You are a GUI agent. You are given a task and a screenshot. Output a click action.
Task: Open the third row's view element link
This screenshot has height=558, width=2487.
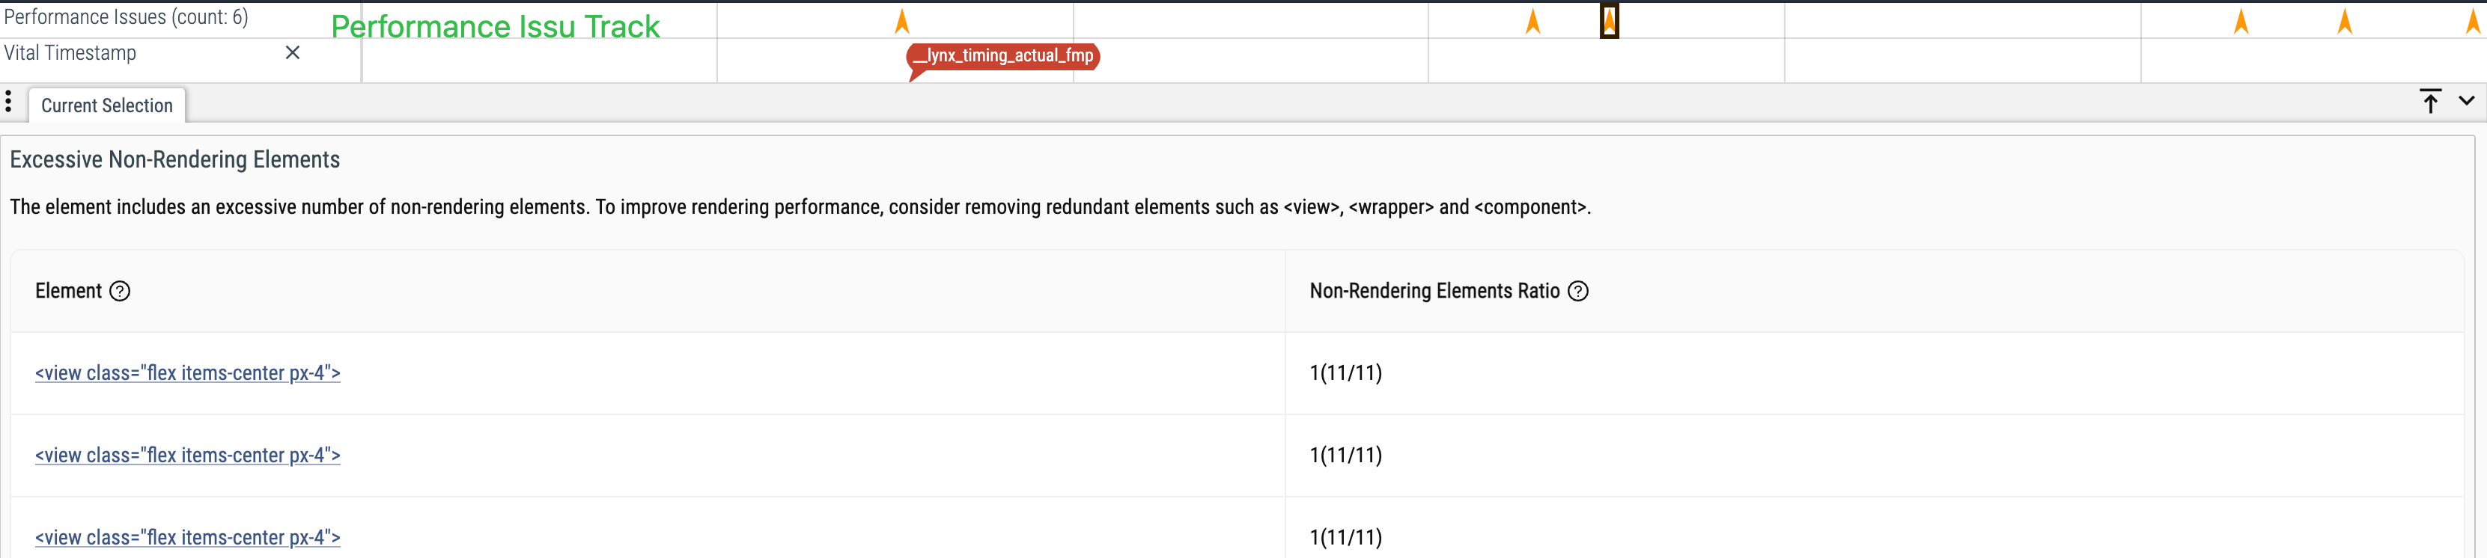(x=187, y=538)
